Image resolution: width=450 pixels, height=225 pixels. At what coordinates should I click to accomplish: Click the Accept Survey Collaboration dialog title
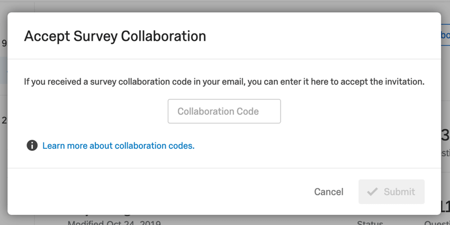(115, 36)
